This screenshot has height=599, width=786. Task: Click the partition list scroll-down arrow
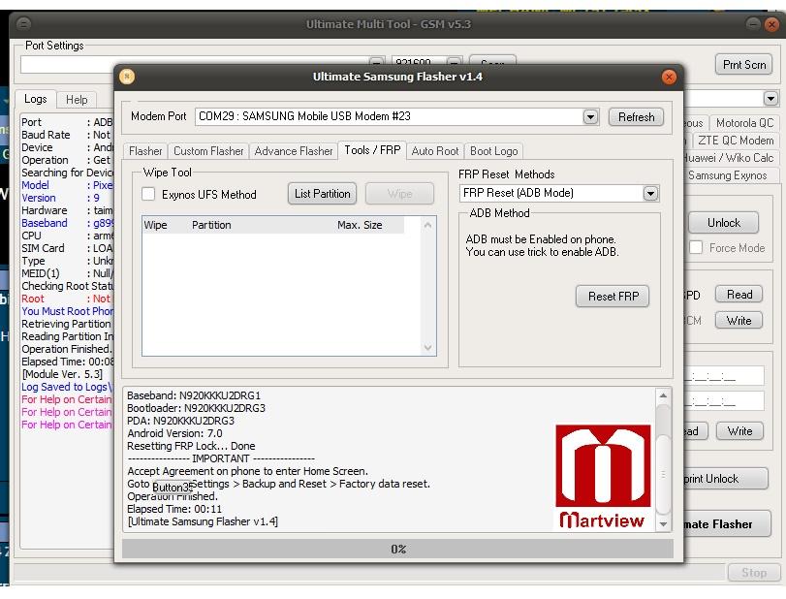[427, 347]
